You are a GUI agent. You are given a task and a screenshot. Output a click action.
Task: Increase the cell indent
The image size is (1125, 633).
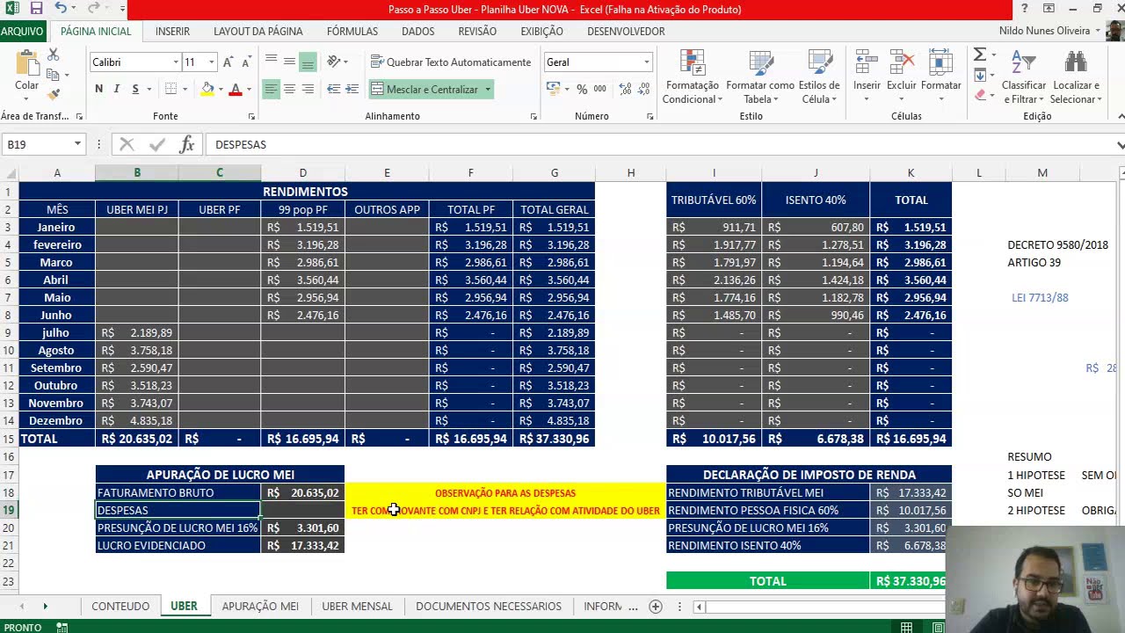[x=352, y=89]
